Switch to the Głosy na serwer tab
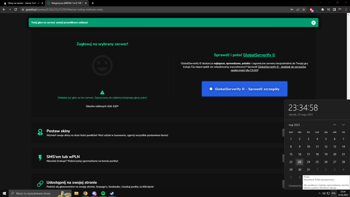Viewport: 350px width, 197px height. (x=22, y=3)
